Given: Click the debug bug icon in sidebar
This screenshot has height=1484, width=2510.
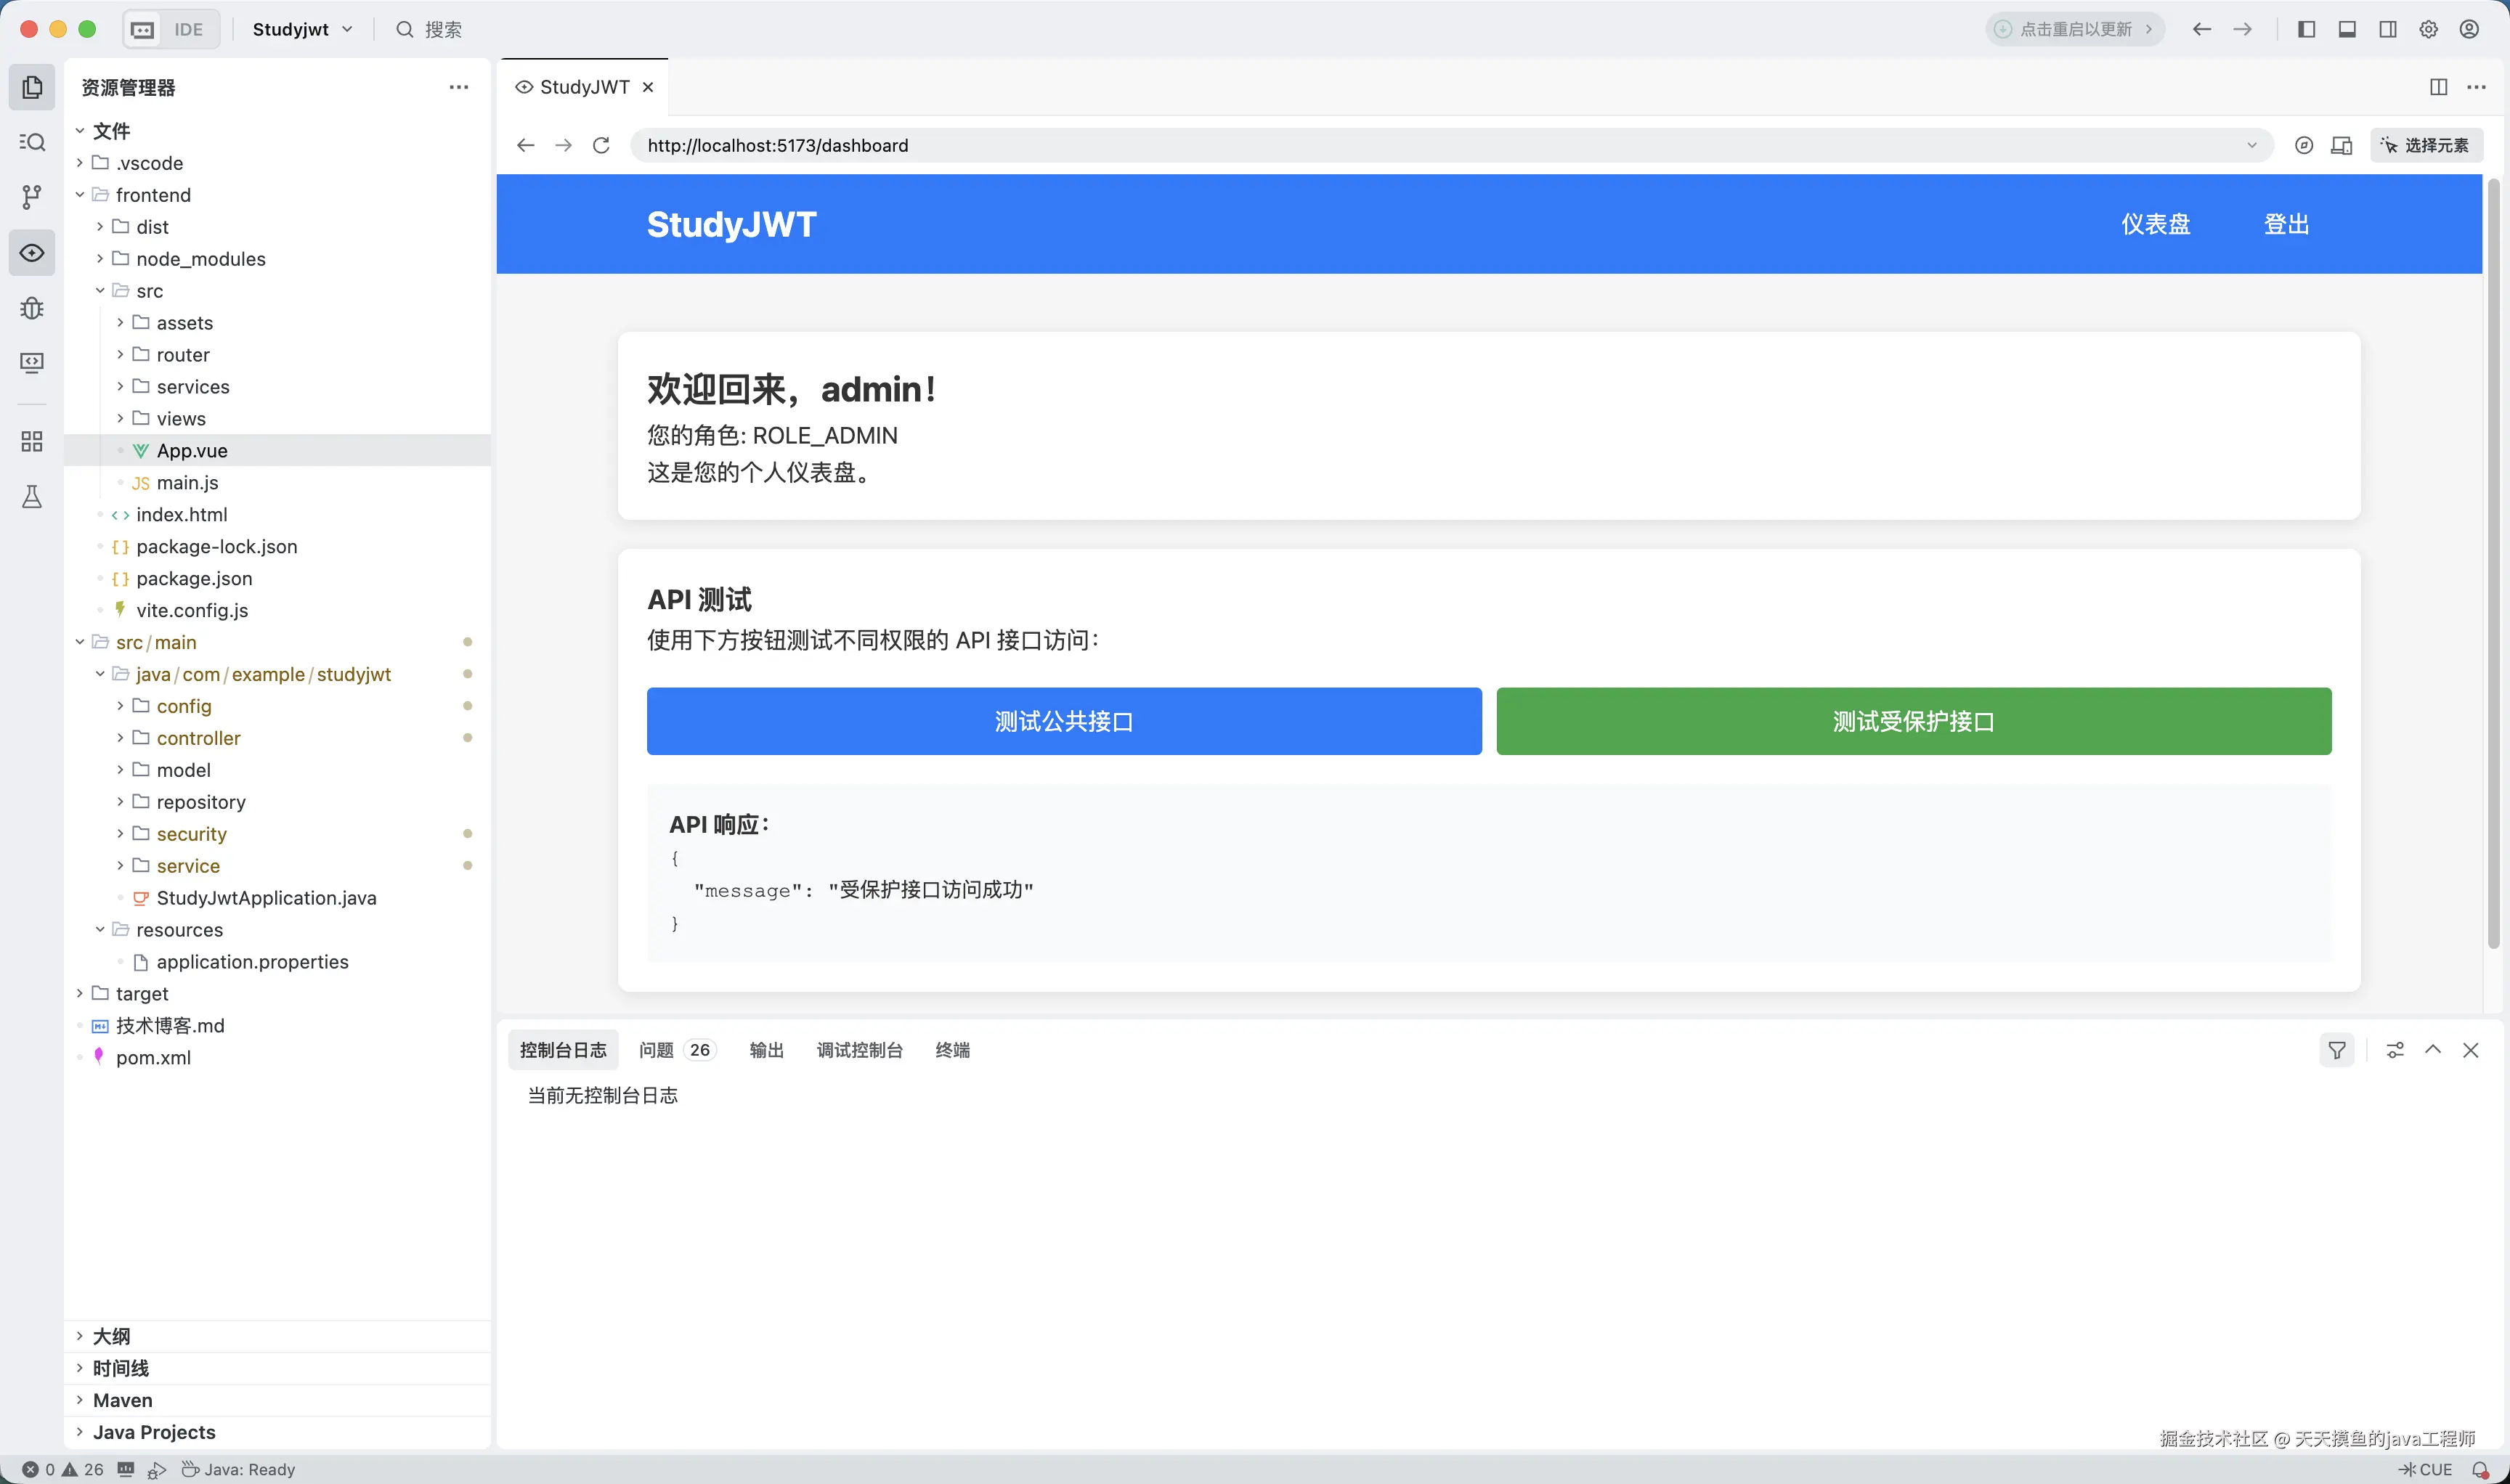Looking at the screenshot, I should pos(32,308).
